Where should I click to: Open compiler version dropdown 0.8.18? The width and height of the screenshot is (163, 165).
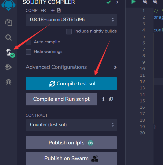pyautogui.click(x=71, y=20)
